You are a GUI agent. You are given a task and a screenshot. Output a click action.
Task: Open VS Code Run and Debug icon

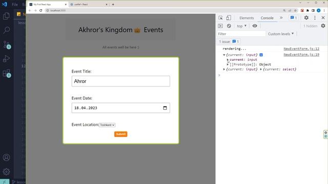(x=6, y=59)
